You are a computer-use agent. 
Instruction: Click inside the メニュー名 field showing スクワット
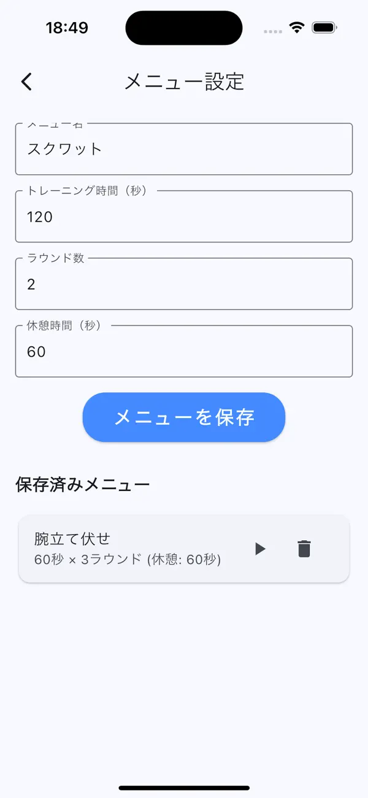point(183,149)
